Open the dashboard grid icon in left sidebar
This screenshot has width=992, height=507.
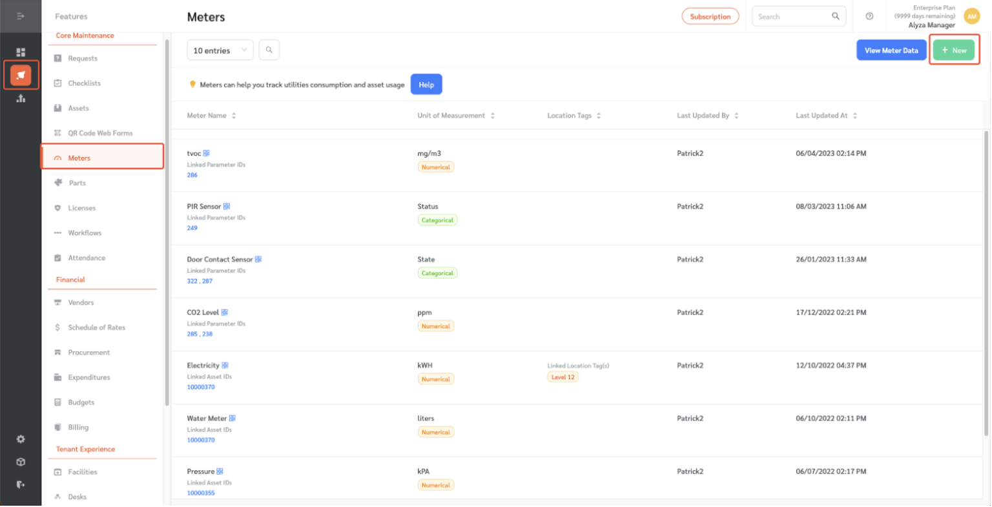(x=21, y=52)
